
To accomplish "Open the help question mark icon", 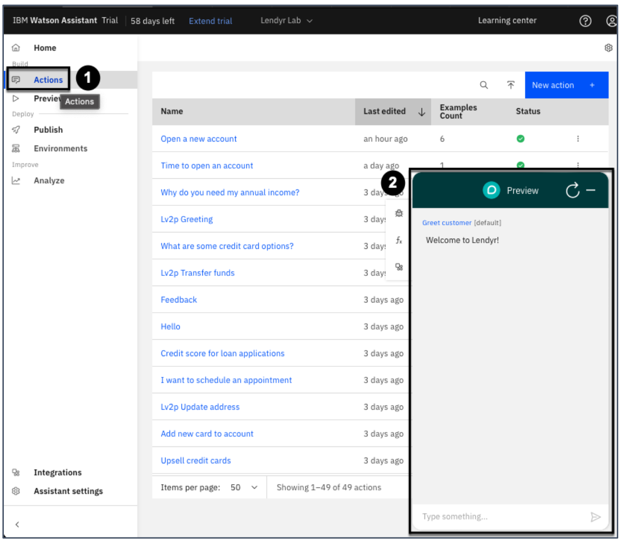I will [585, 21].
